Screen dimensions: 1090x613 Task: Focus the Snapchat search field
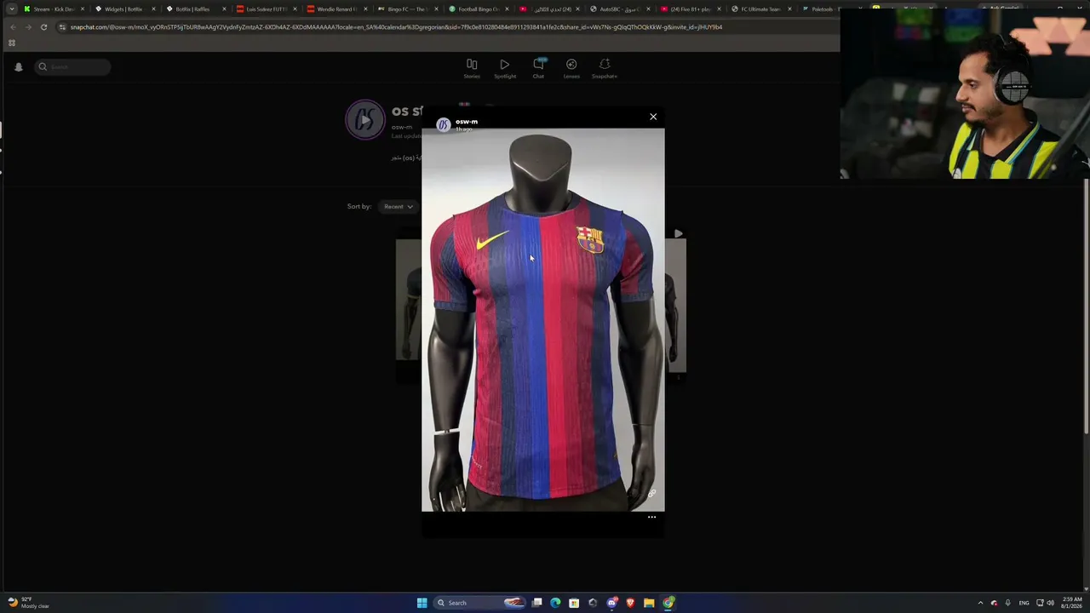tap(72, 66)
